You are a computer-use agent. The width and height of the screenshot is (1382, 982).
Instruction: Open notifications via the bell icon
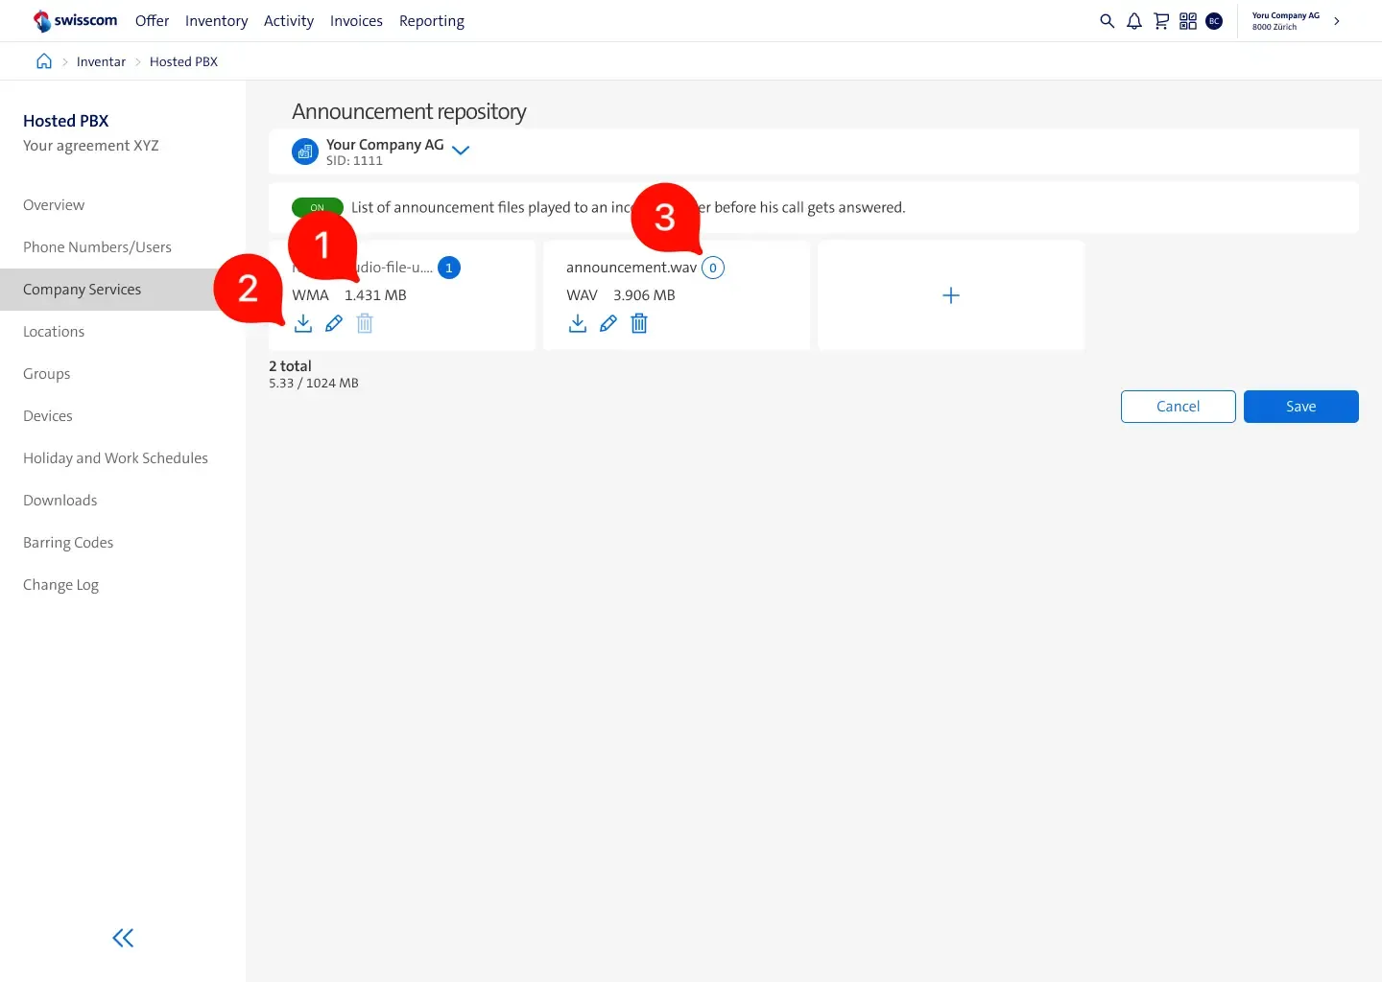click(x=1133, y=20)
